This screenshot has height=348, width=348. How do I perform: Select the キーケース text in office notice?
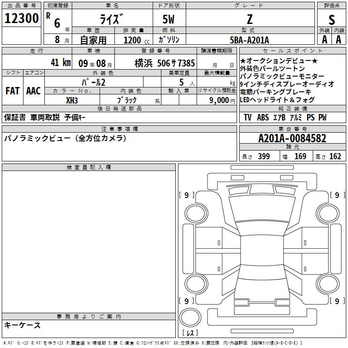tap(23, 325)
